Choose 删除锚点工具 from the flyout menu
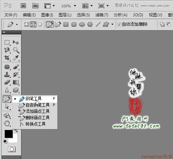 [35, 118]
